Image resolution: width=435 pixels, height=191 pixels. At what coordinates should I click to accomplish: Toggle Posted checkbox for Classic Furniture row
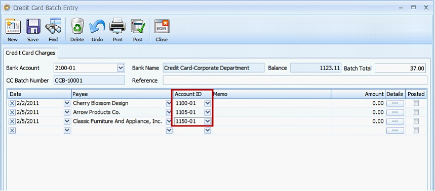coord(416,121)
